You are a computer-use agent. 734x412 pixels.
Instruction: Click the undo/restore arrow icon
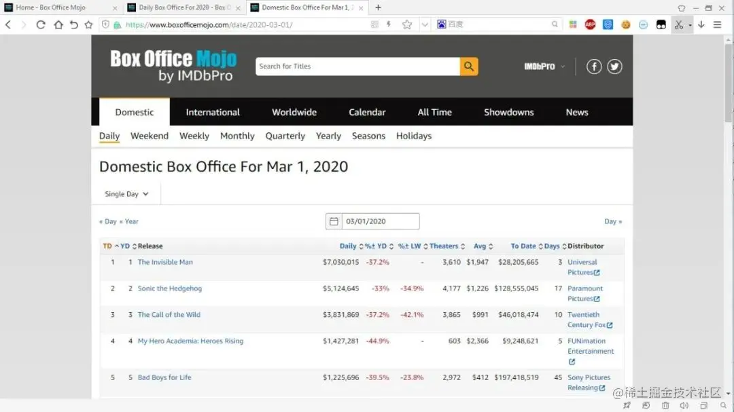click(x=73, y=25)
